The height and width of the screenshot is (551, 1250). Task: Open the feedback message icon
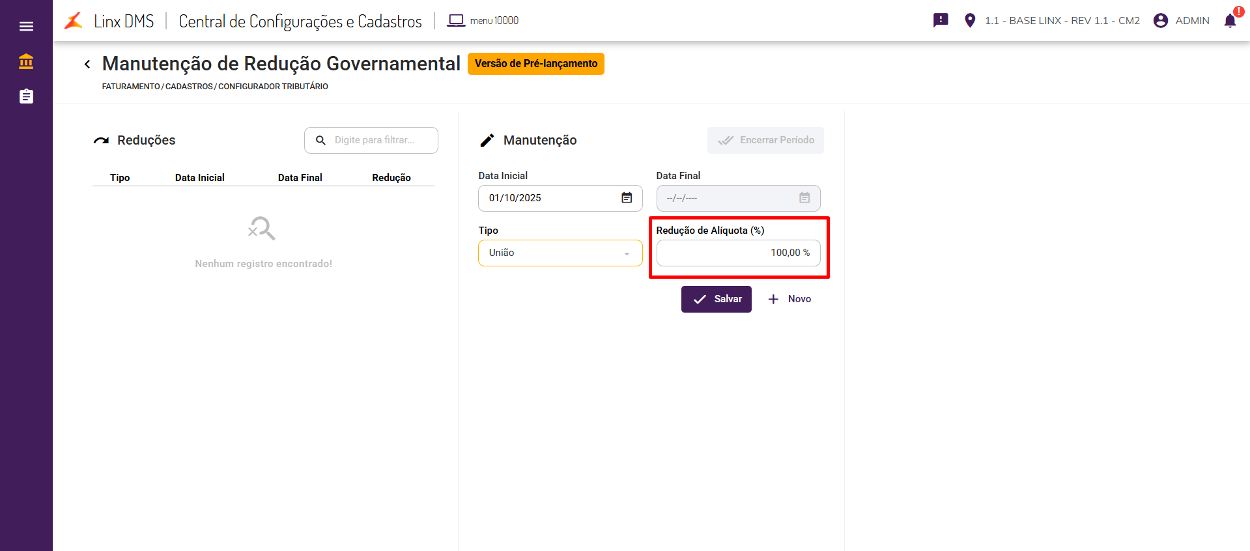pos(941,20)
